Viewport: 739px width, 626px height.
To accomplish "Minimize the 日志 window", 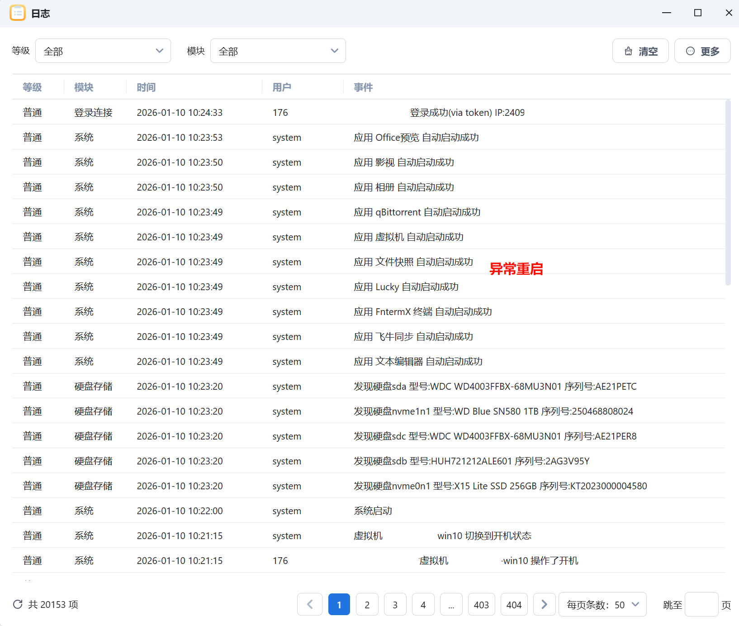I will pyautogui.click(x=667, y=13).
